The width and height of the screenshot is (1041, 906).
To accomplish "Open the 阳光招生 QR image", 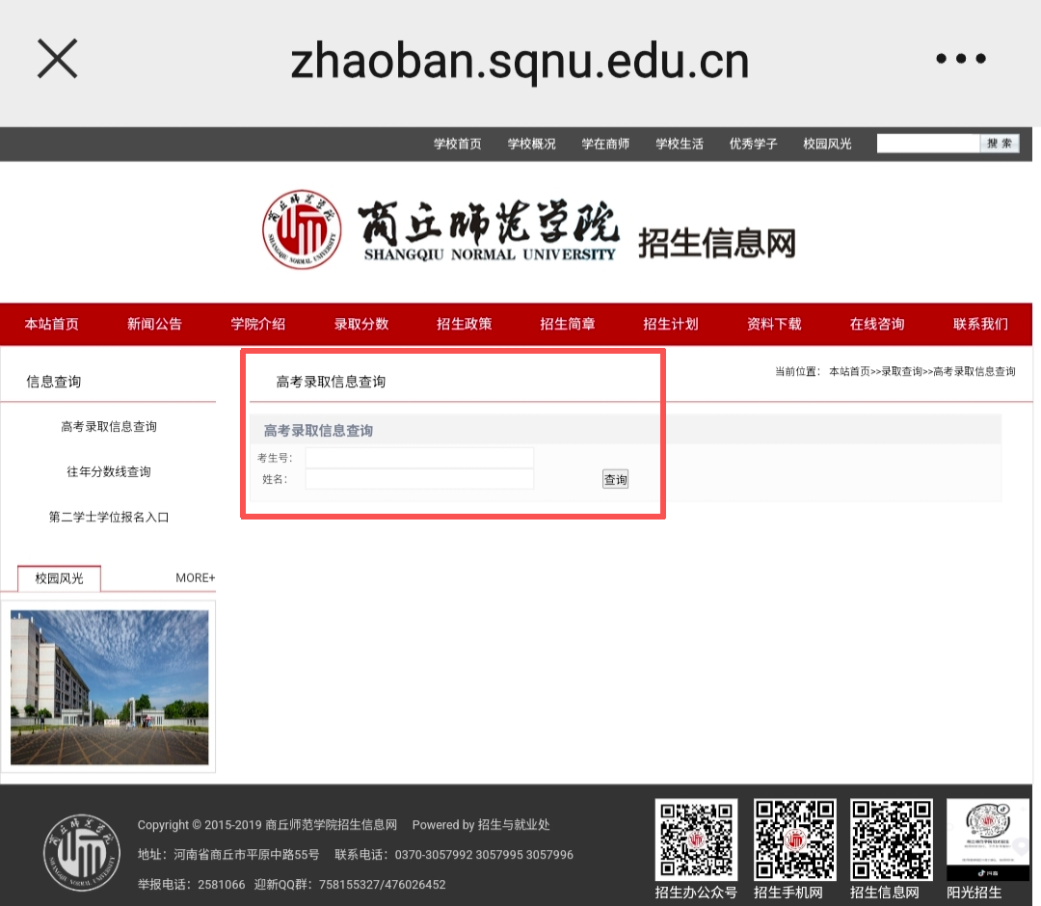I will coord(988,839).
